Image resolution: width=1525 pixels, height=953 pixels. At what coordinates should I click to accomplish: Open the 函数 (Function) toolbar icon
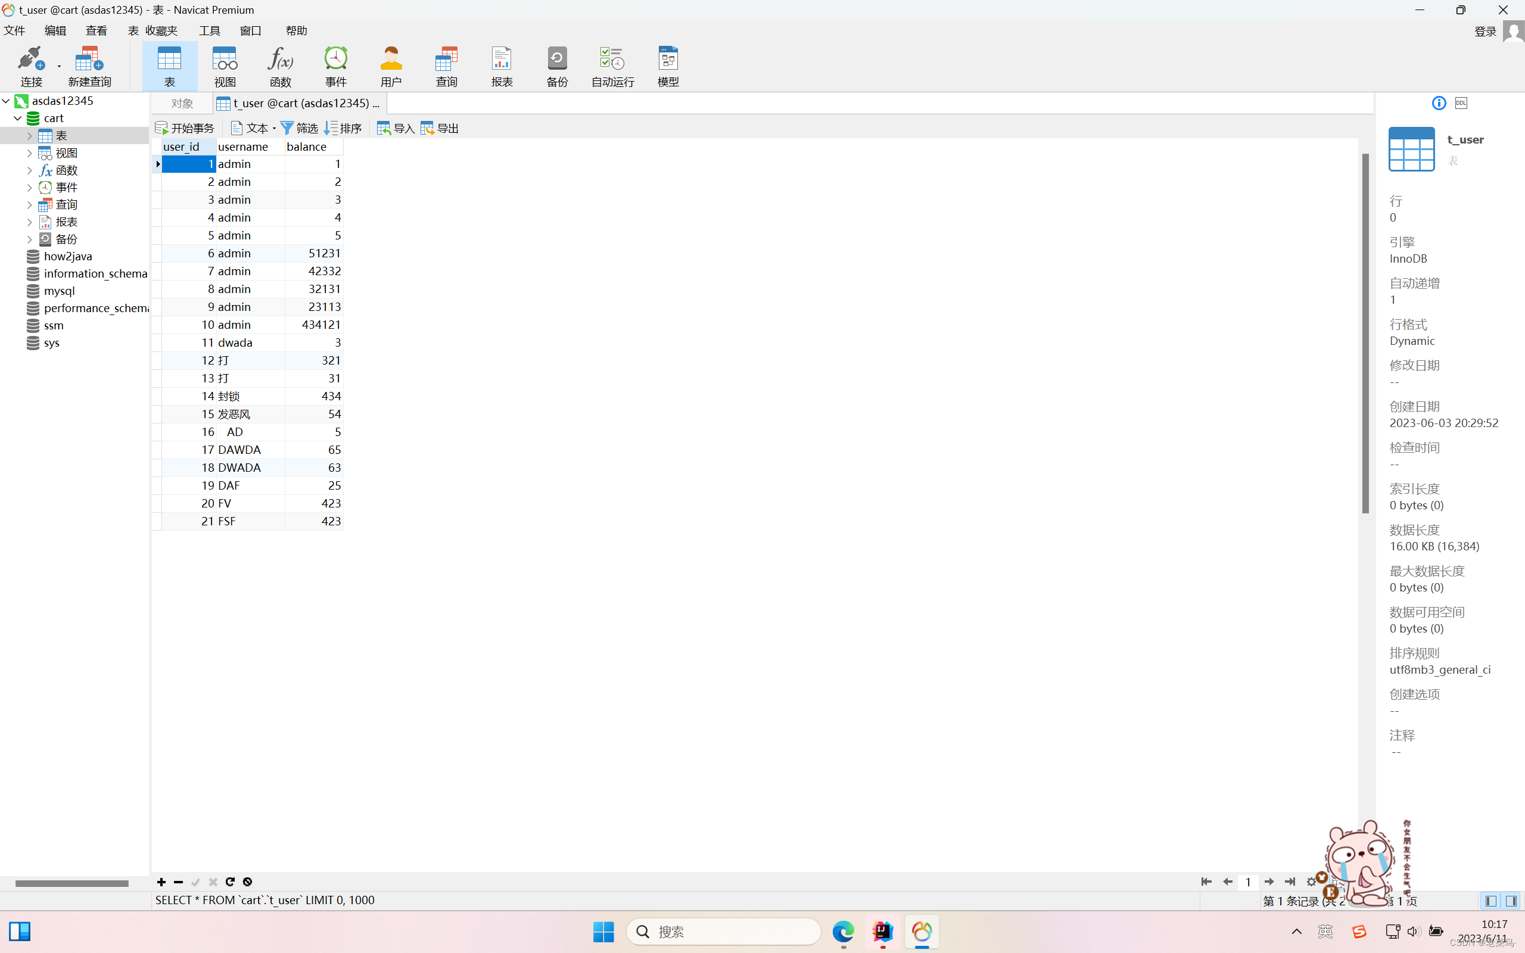(x=280, y=66)
